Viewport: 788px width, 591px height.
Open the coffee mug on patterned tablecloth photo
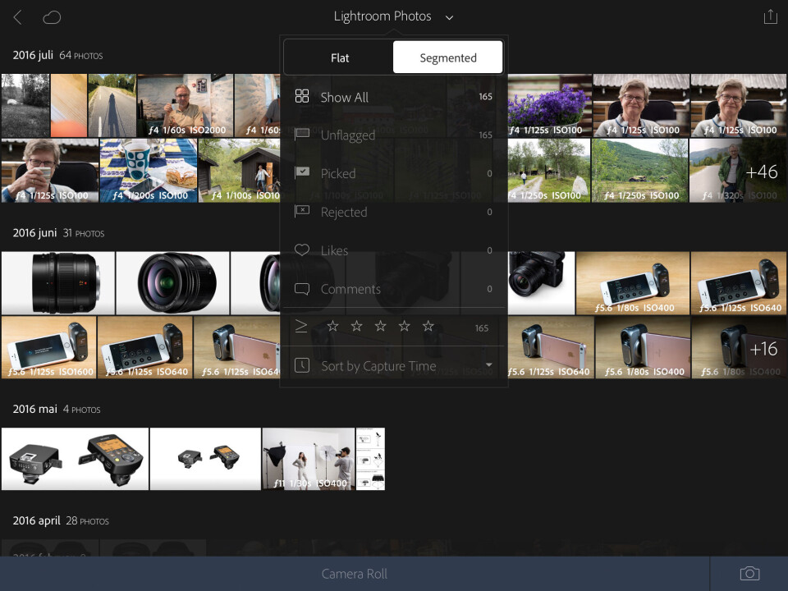coord(149,171)
